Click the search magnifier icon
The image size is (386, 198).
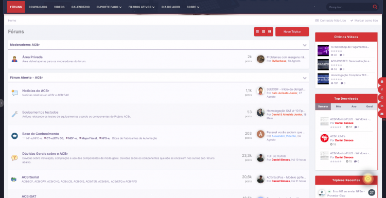(375, 7)
